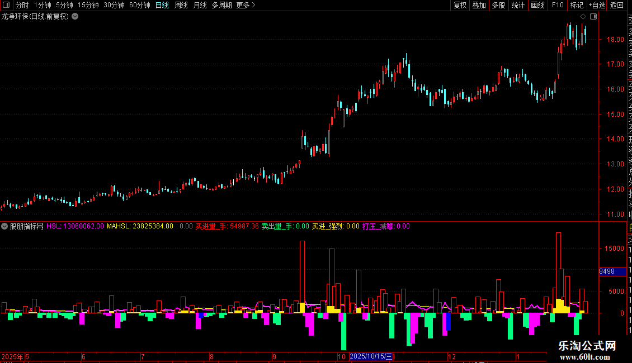Click month 7 on the time axis

coord(143,356)
